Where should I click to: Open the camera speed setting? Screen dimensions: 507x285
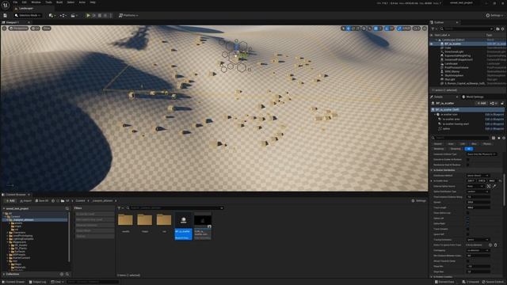(x=417, y=28)
